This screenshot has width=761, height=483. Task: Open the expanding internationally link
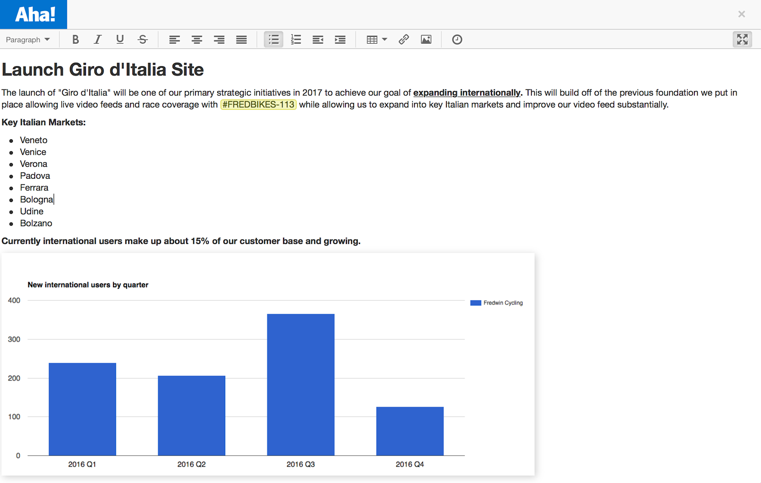pyautogui.click(x=467, y=93)
